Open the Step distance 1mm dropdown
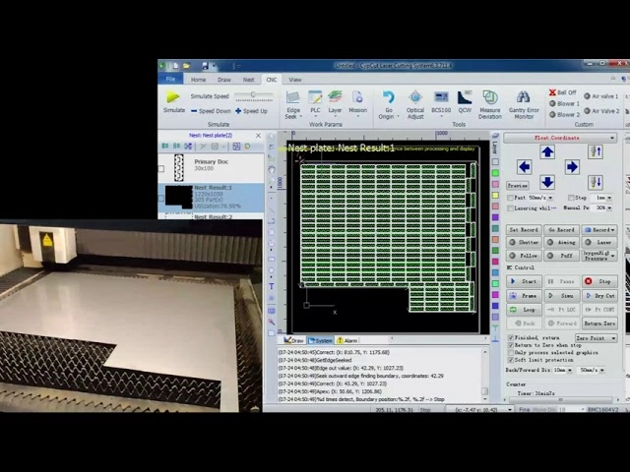The height and width of the screenshot is (472, 630). point(609,198)
